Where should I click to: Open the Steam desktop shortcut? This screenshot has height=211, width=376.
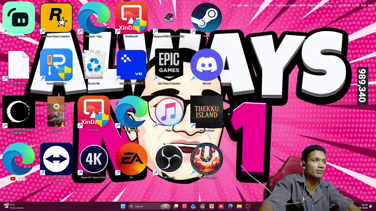coord(207,18)
